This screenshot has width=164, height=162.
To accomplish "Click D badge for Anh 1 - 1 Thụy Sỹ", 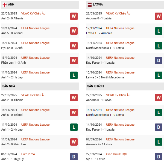I will (74, 157).
